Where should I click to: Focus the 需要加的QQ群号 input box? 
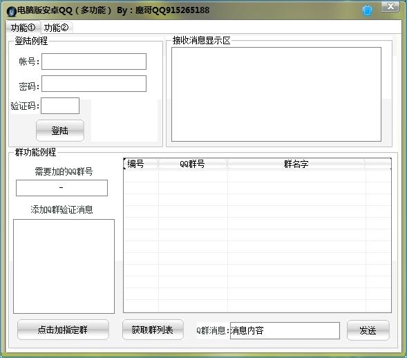[61, 188]
